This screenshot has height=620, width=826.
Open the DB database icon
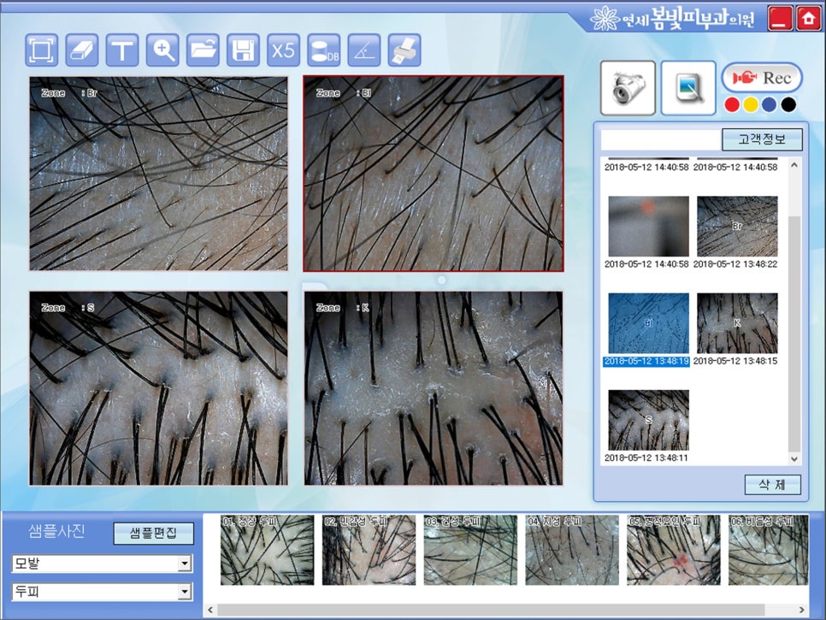pos(323,50)
